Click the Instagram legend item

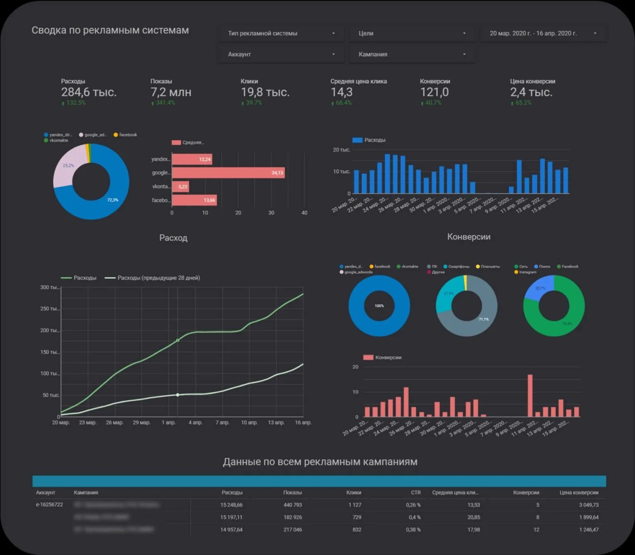click(x=525, y=272)
